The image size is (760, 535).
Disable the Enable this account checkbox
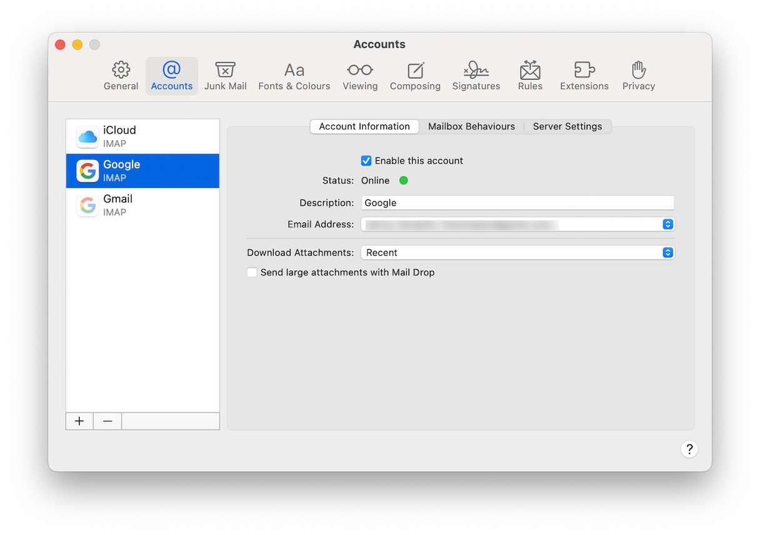(x=366, y=161)
